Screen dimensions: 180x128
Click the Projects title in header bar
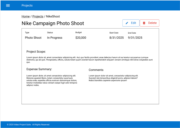pos(27,5)
